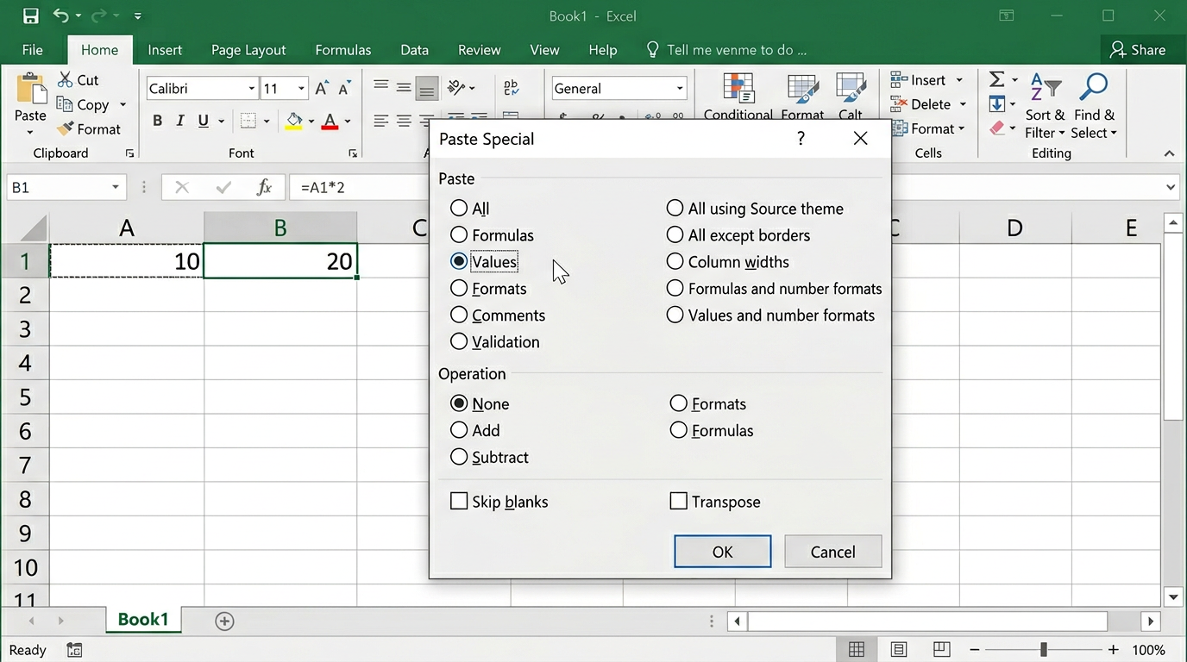Cancel the Paste Special dialog
This screenshot has width=1187, height=662.
pyautogui.click(x=832, y=552)
